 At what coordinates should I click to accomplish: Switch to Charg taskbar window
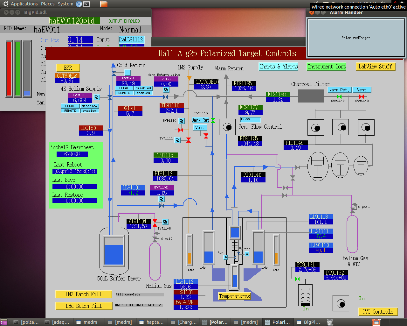point(184,322)
